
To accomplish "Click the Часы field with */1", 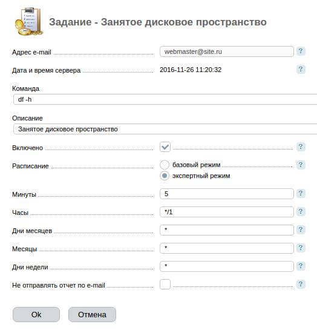I will (227, 212).
